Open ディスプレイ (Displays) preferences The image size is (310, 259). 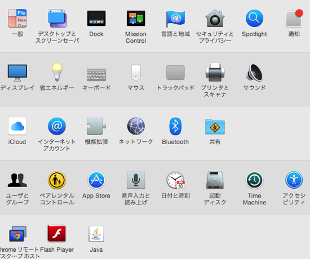(x=17, y=73)
